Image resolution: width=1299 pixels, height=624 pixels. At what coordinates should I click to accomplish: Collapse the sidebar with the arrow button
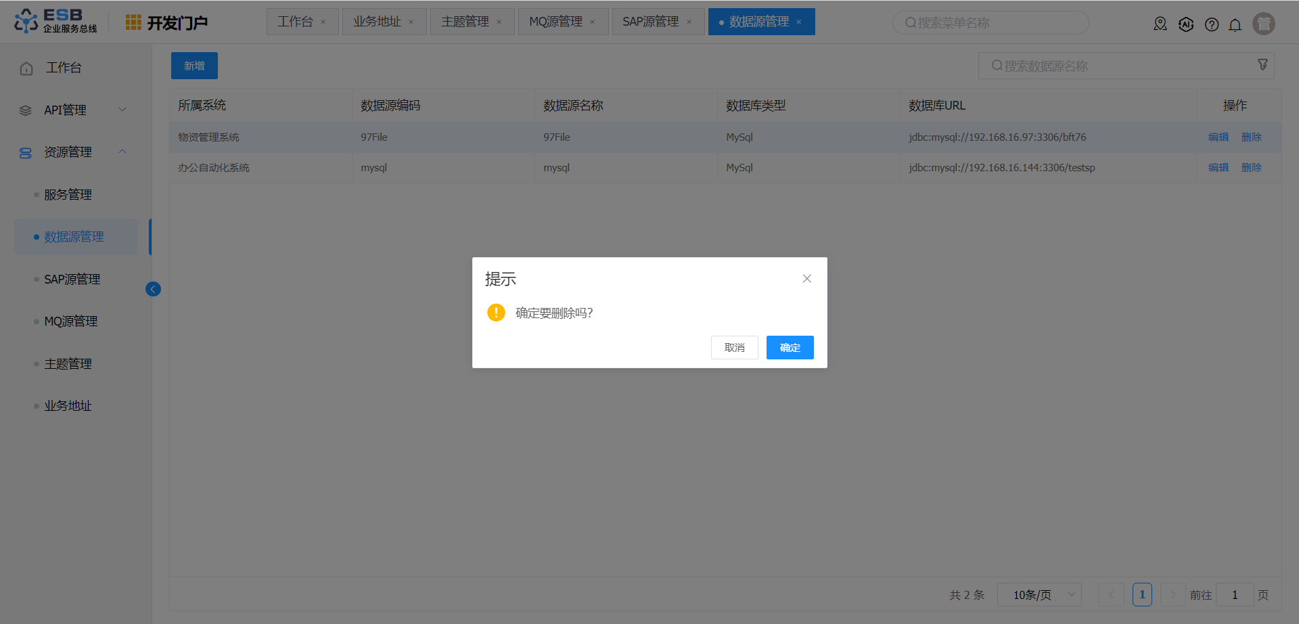(x=153, y=289)
